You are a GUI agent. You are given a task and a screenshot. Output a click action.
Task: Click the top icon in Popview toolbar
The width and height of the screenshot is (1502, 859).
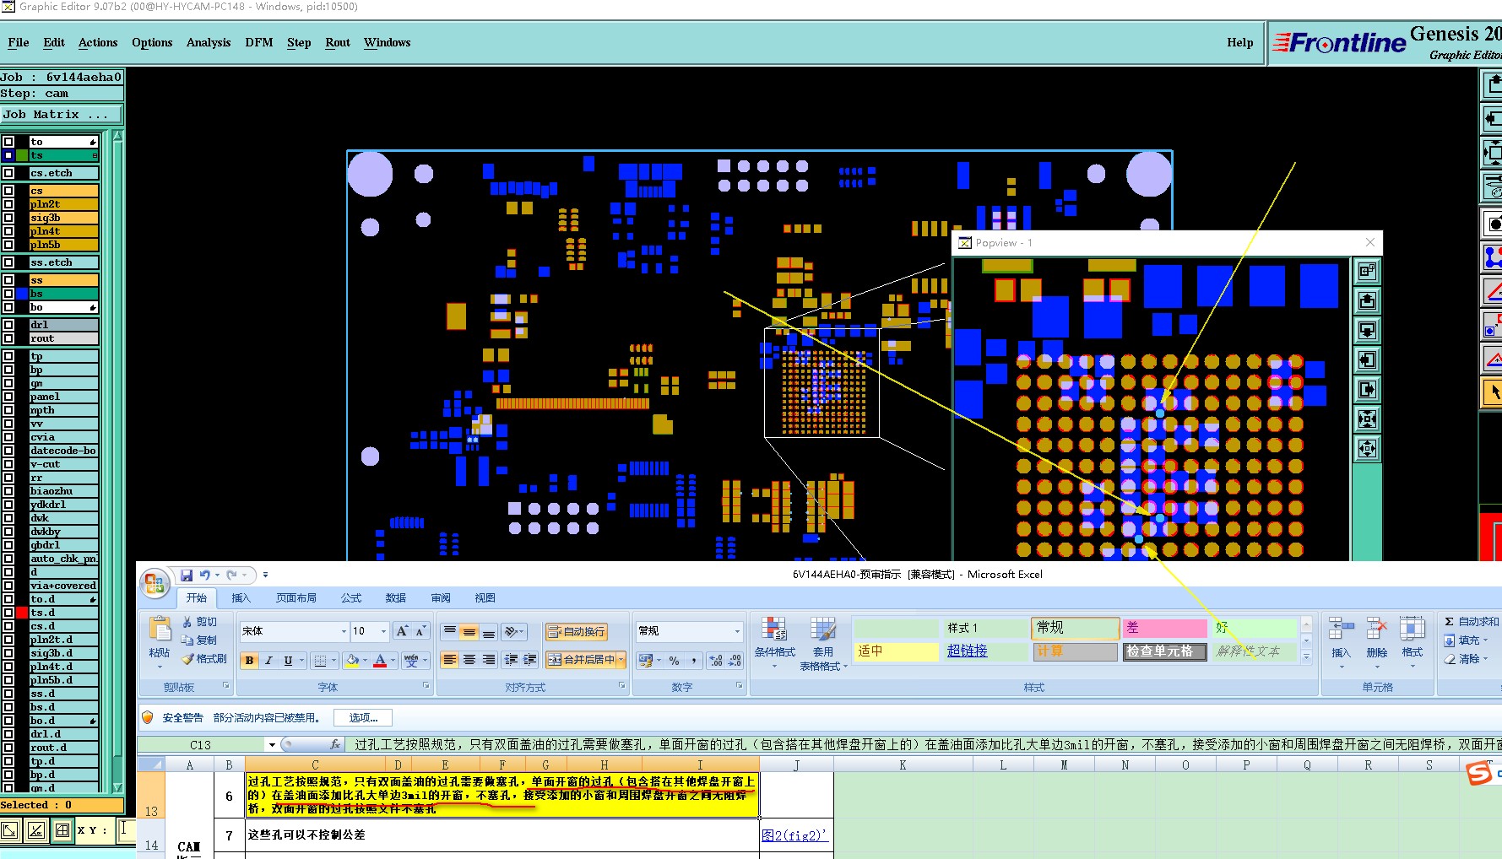click(1368, 271)
